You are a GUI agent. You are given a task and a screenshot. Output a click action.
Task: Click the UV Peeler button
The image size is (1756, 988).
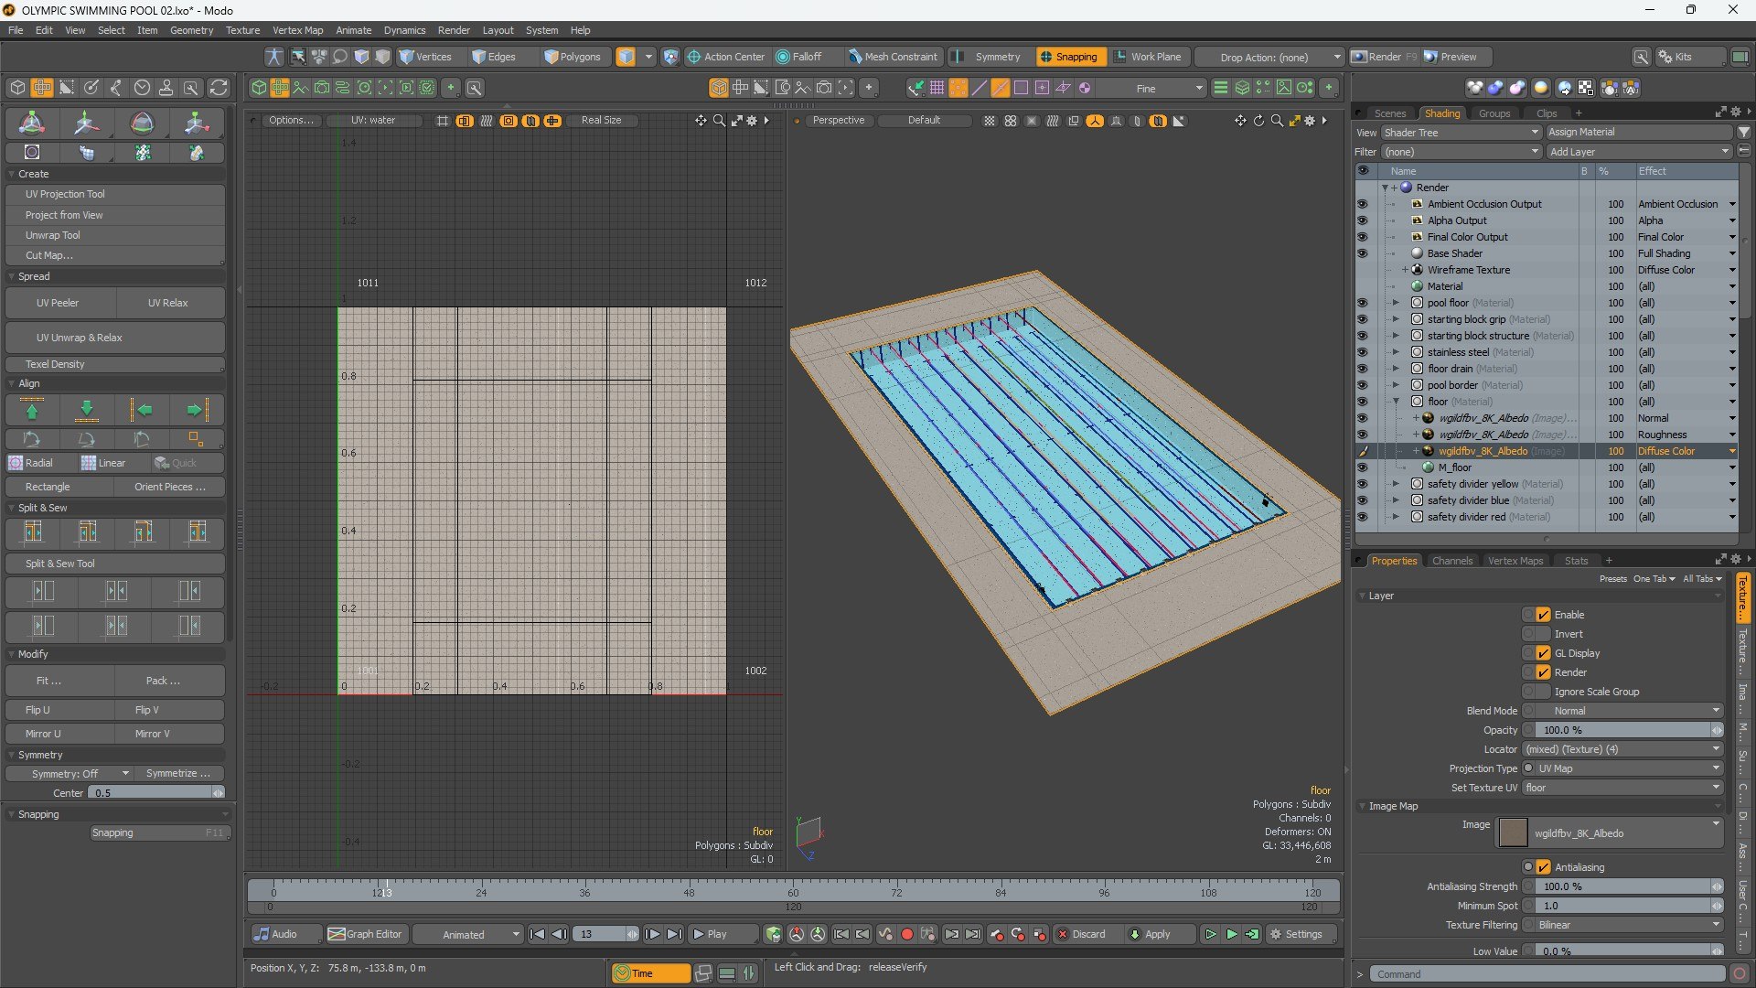60,303
